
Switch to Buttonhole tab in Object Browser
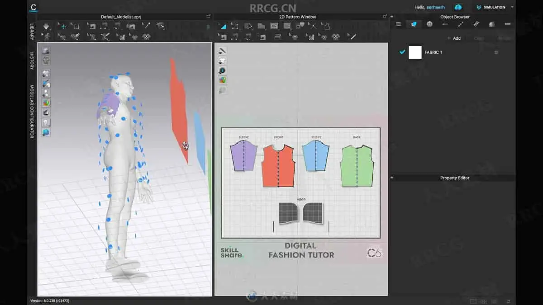445,24
